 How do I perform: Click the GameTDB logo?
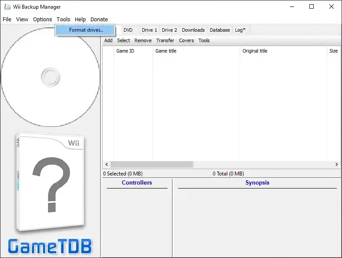pos(50,246)
